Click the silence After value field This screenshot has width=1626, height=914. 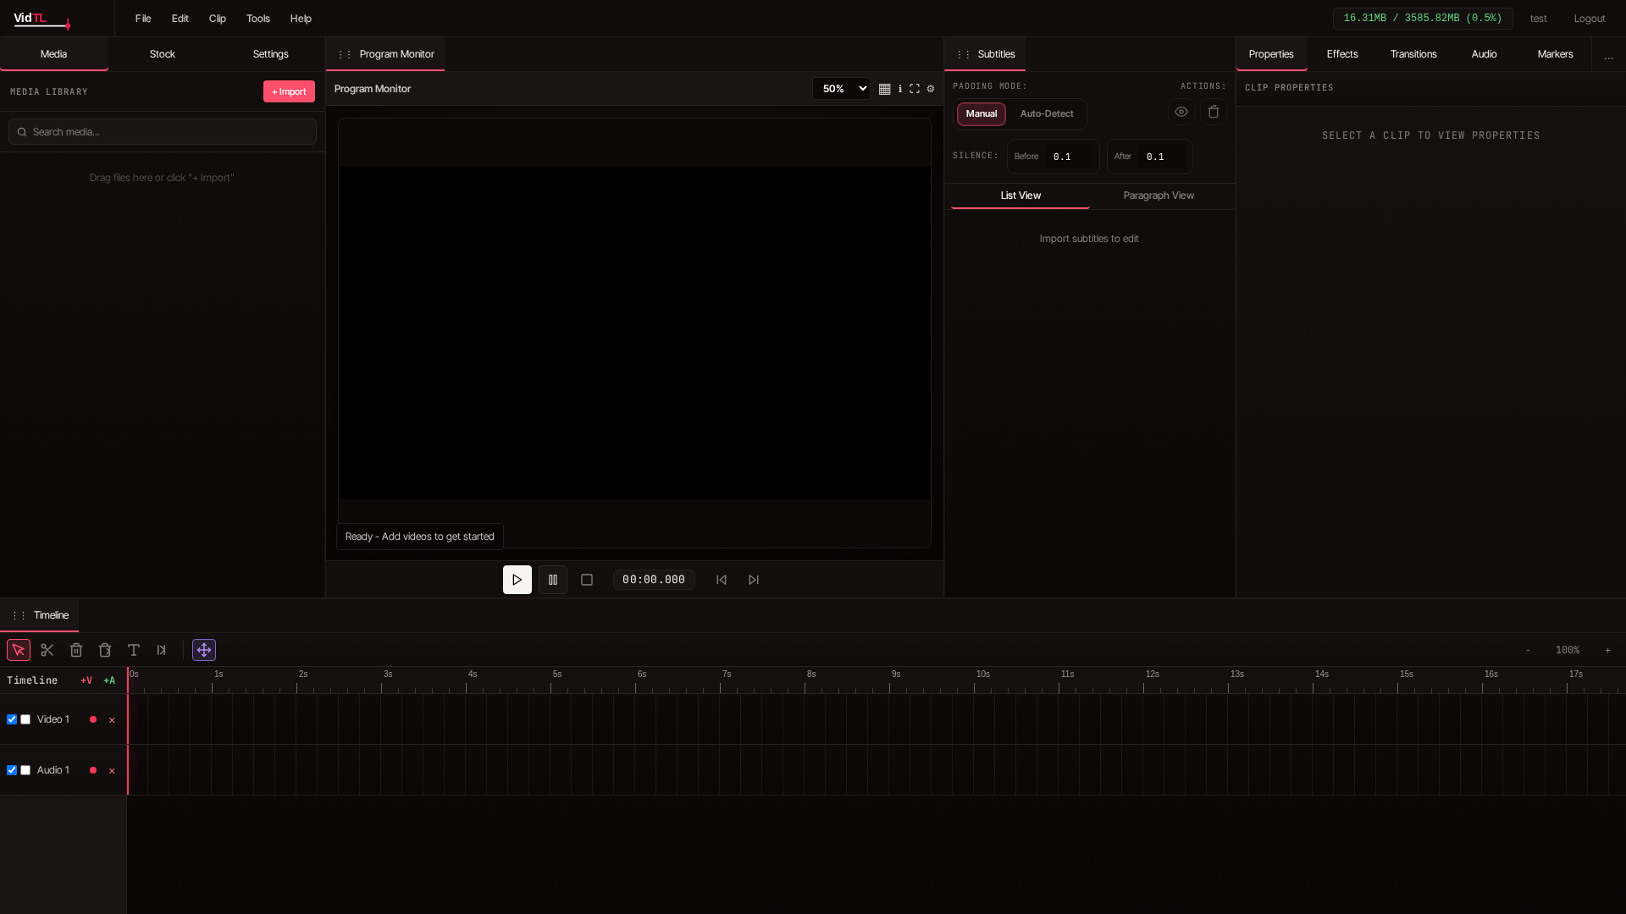pos(1163,157)
